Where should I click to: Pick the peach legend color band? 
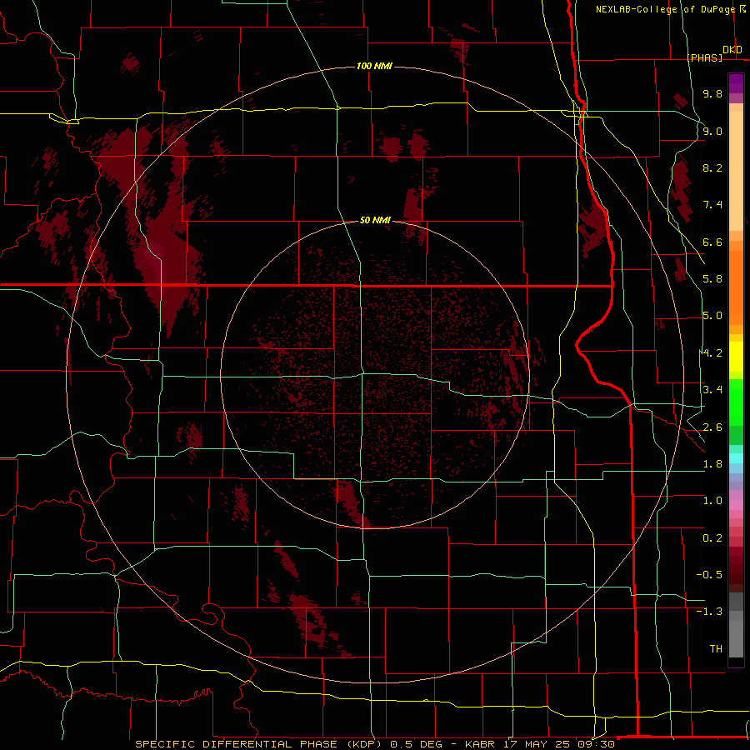click(x=736, y=171)
